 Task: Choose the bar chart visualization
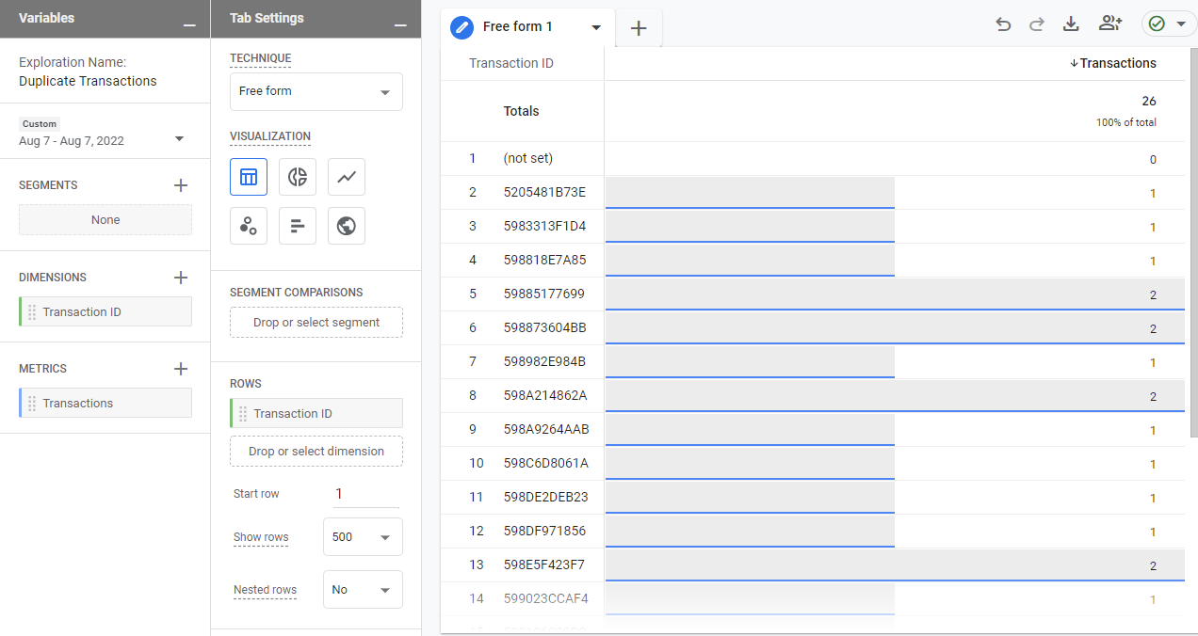click(x=297, y=226)
